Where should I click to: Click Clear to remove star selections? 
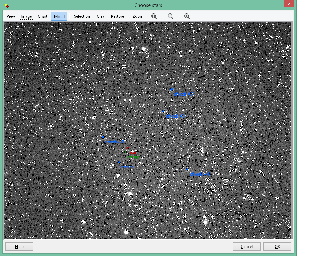(x=101, y=16)
